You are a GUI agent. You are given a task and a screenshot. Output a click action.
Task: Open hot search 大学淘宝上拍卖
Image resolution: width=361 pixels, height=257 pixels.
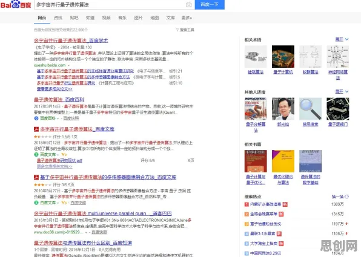pos(264,244)
